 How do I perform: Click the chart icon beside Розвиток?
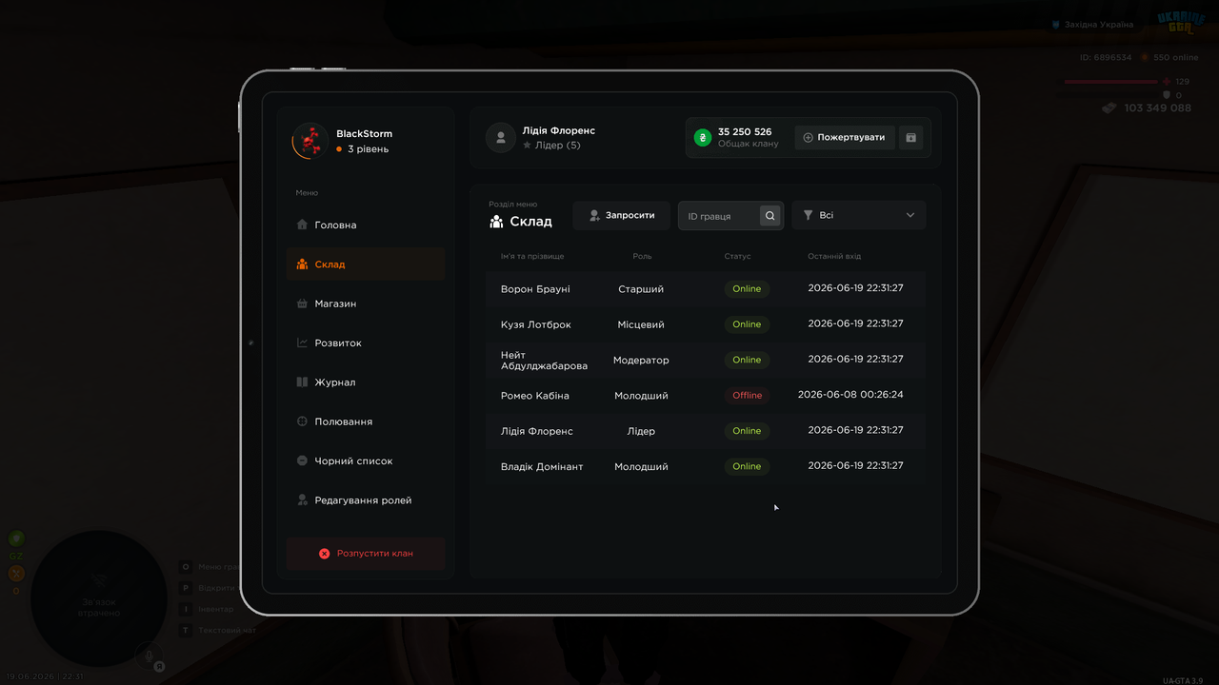302,342
